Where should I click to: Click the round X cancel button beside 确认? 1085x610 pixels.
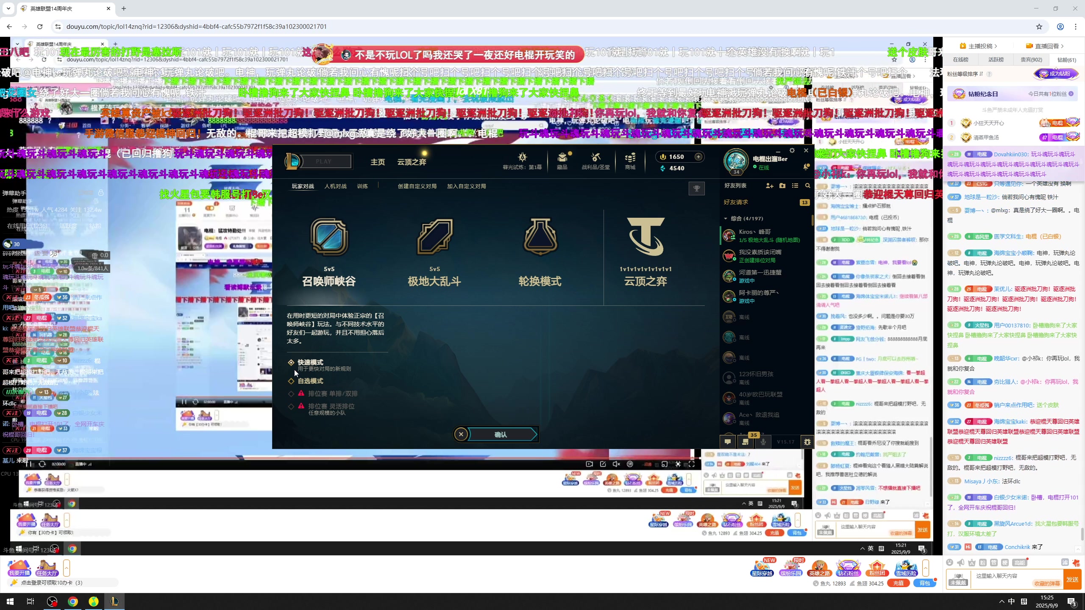point(461,434)
